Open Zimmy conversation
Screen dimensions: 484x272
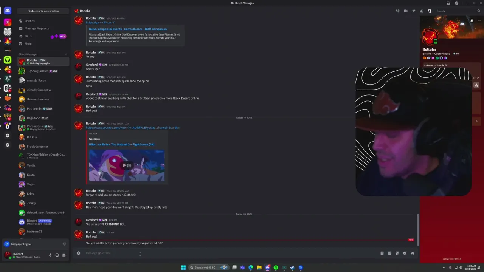click(43, 203)
